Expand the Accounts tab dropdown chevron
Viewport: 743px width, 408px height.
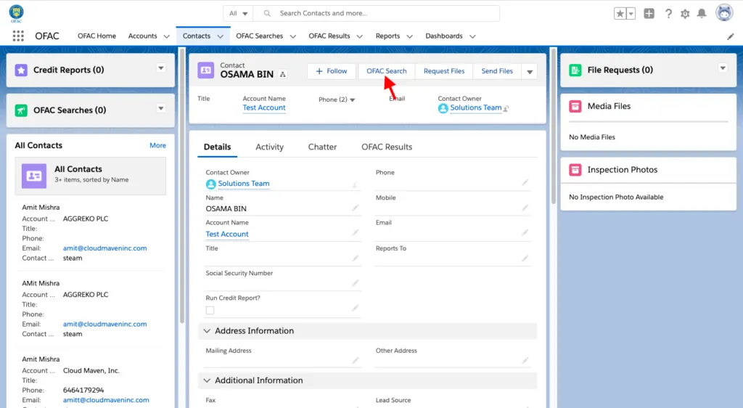[x=166, y=36]
